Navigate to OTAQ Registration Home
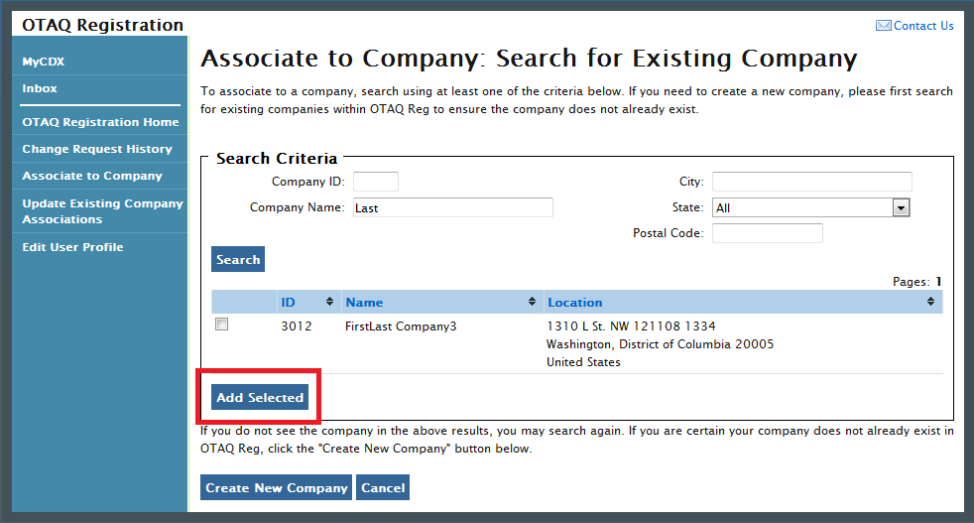The image size is (974, 523). pos(100,122)
